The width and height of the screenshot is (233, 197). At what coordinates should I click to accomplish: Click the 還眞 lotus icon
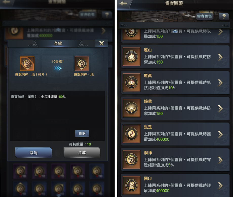pyautogui.click(x=131, y=82)
